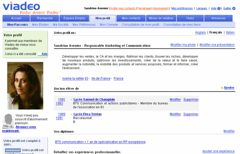Click the Quitter close icon

pos(234,8)
